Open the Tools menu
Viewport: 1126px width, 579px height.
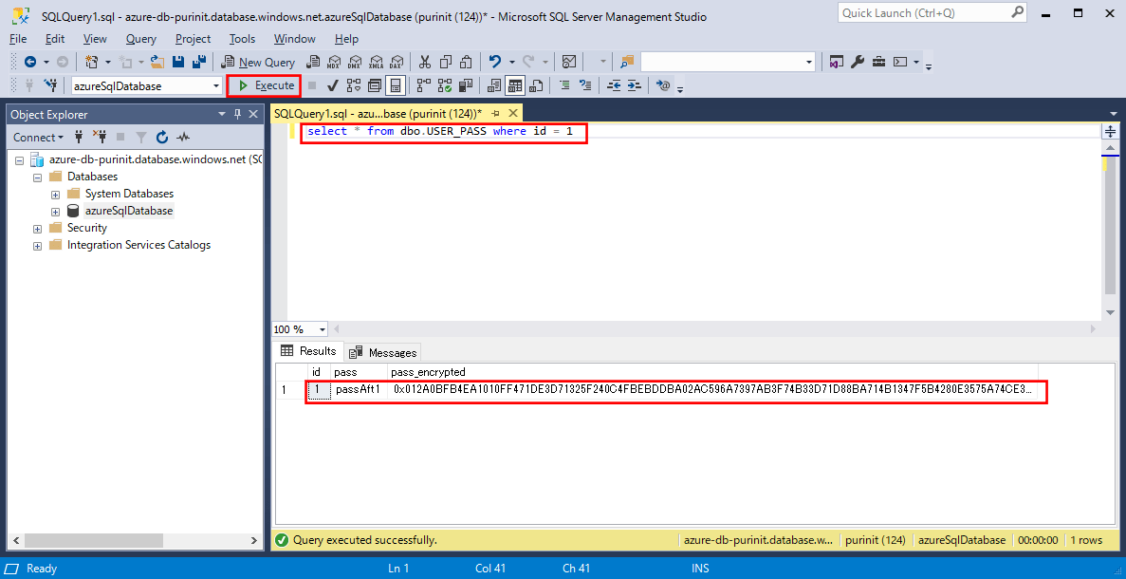pyautogui.click(x=242, y=40)
